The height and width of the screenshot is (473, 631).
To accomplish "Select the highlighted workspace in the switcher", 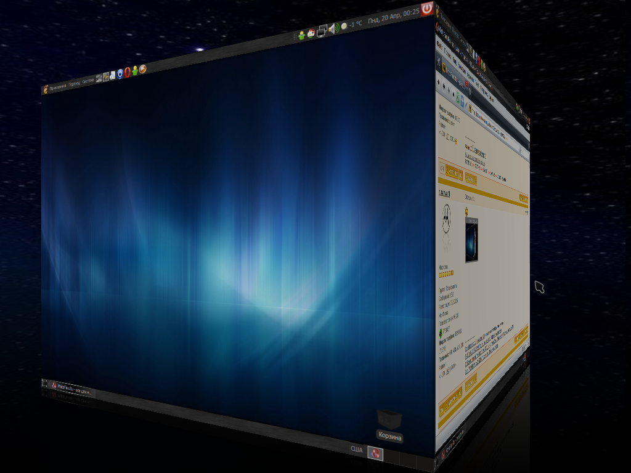I will point(375,453).
